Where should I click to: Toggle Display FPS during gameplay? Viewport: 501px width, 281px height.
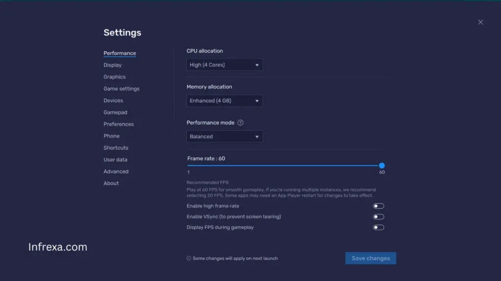(378, 227)
